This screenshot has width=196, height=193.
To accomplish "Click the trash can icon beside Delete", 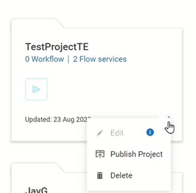I will 100,175.
